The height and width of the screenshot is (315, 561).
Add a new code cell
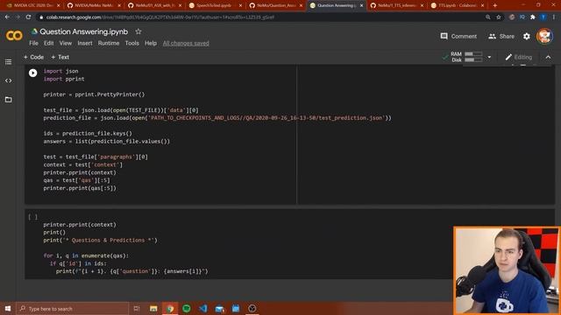(33, 57)
